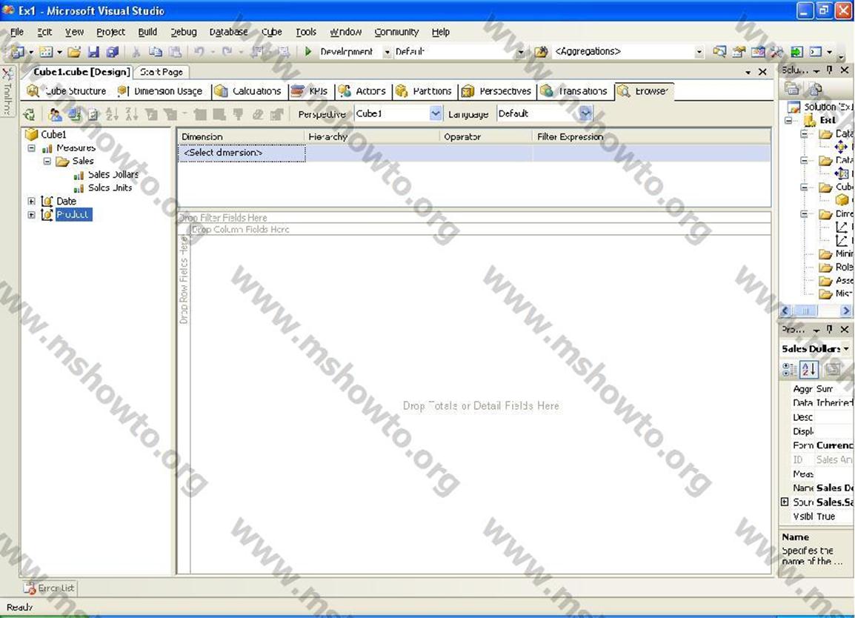
Task: Click the Solution Explorer horizontal scrollbar right arrow
Action: point(845,310)
